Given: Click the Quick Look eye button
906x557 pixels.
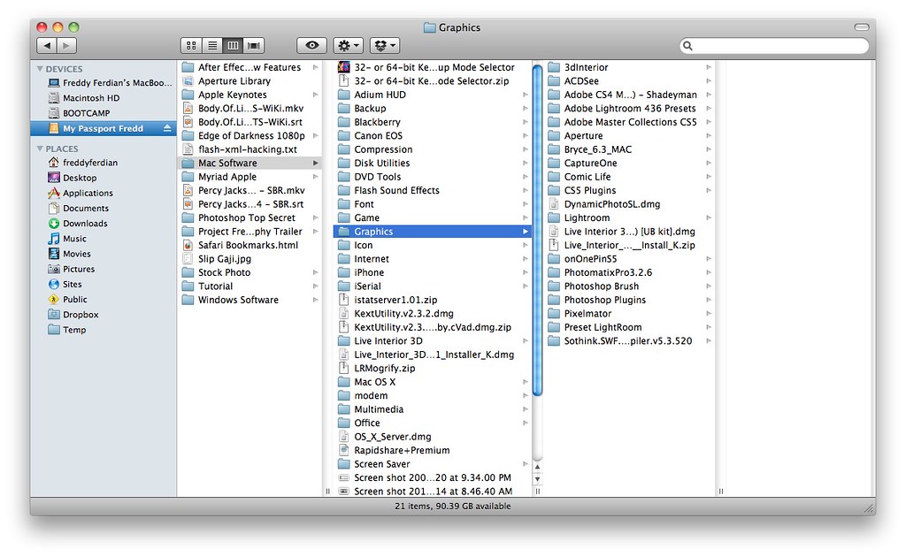Looking at the screenshot, I should click(312, 46).
